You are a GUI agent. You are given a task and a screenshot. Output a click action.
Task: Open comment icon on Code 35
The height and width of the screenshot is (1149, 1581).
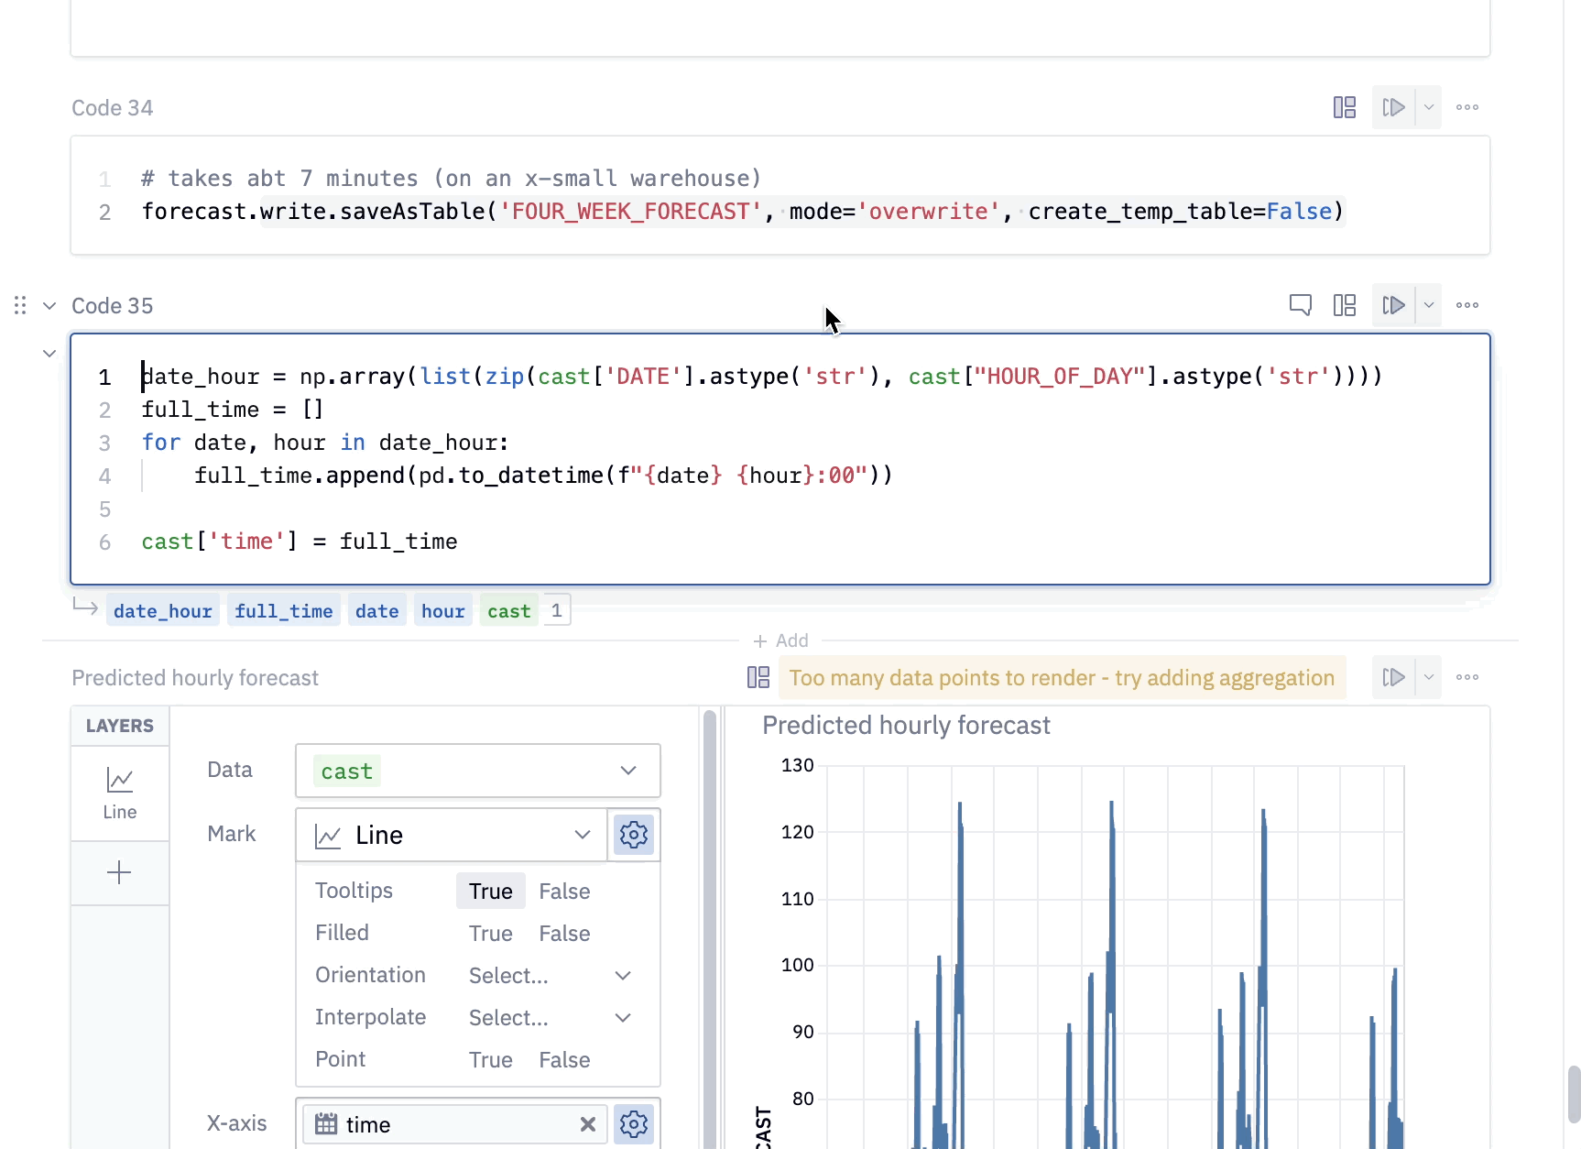(x=1300, y=305)
